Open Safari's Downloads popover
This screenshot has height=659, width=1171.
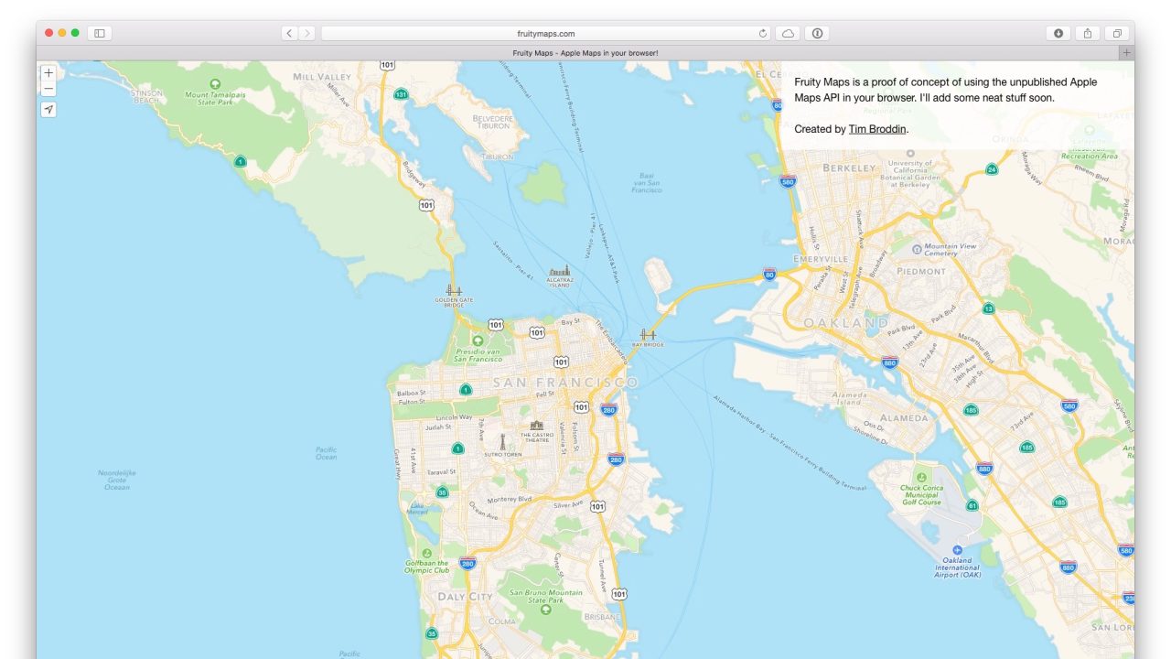(1058, 32)
